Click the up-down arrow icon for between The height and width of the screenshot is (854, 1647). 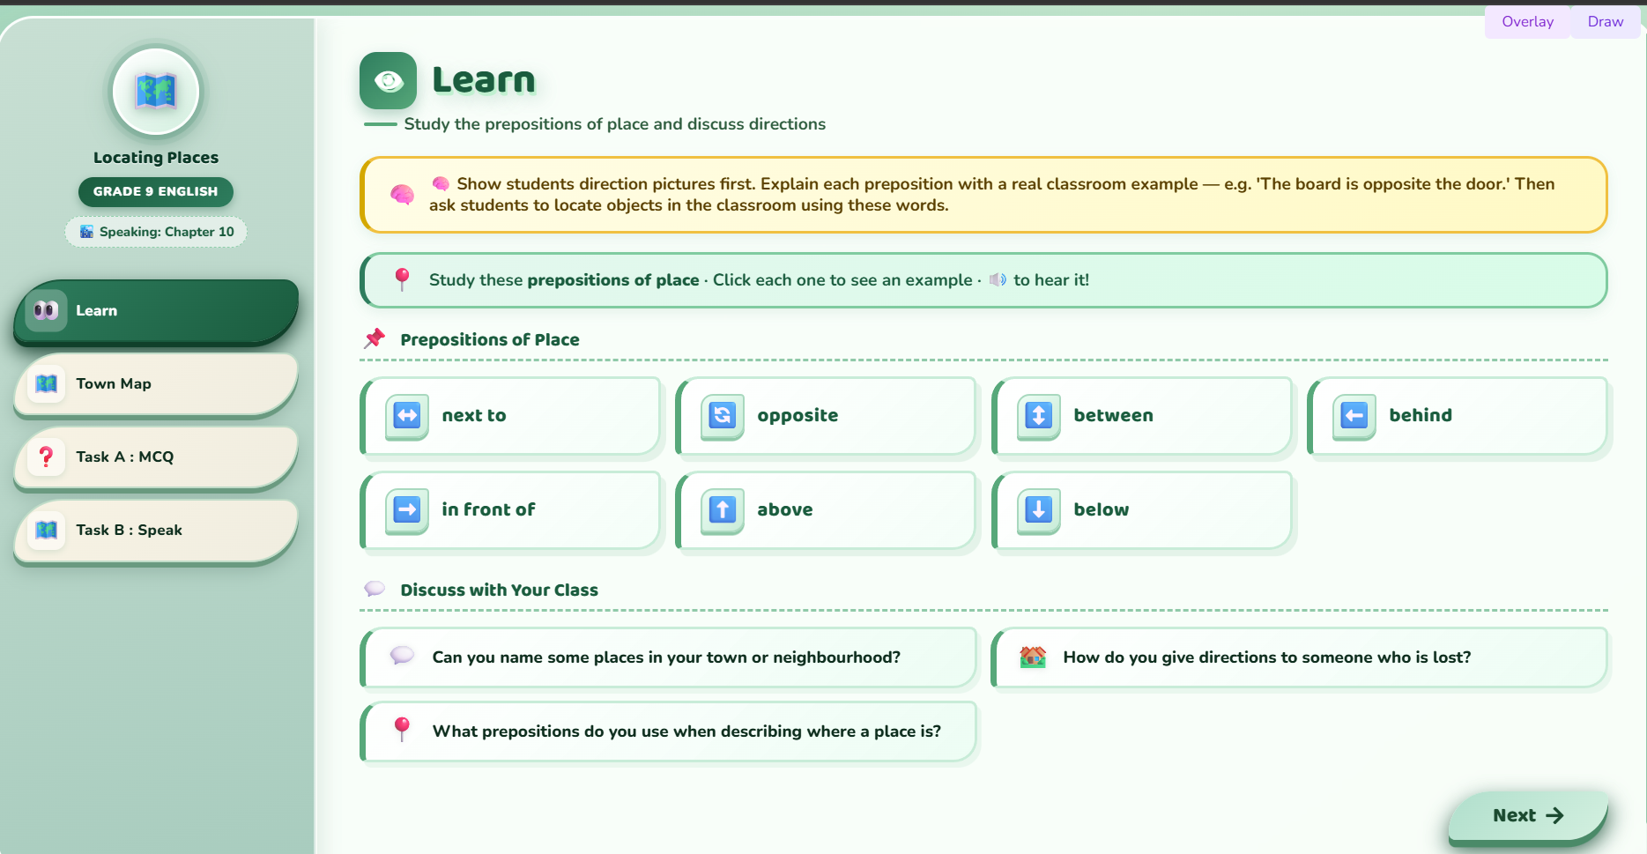click(x=1039, y=415)
